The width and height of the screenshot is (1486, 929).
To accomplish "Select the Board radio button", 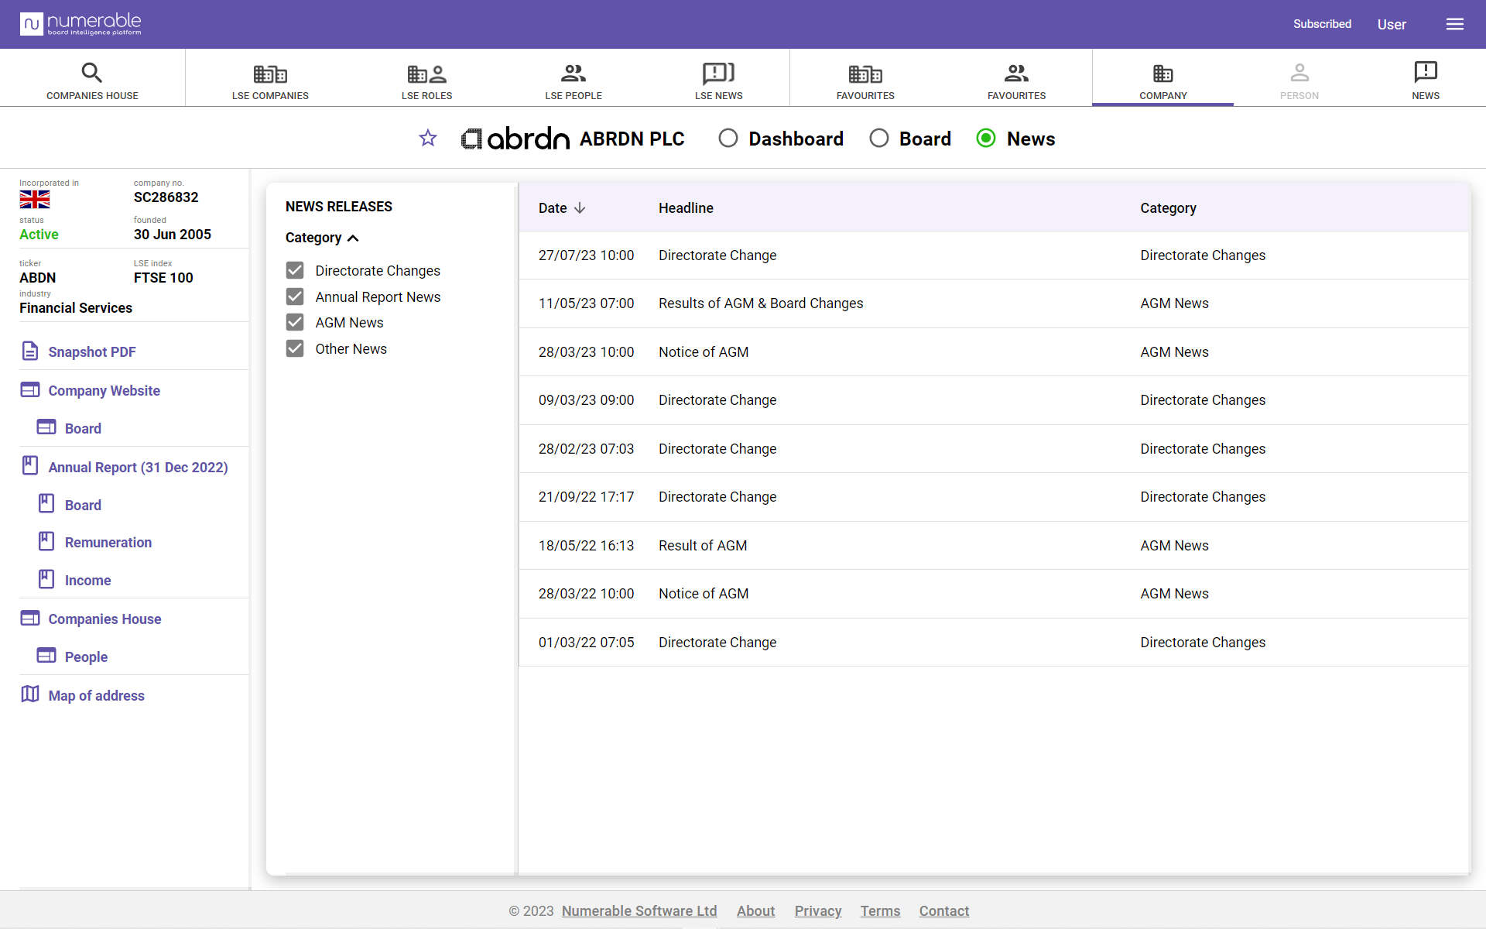I will pyautogui.click(x=879, y=138).
